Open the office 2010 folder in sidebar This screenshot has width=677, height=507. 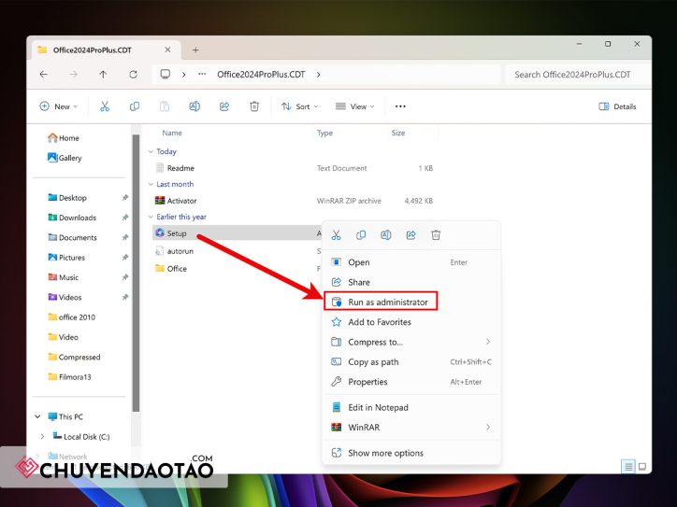(72, 317)
